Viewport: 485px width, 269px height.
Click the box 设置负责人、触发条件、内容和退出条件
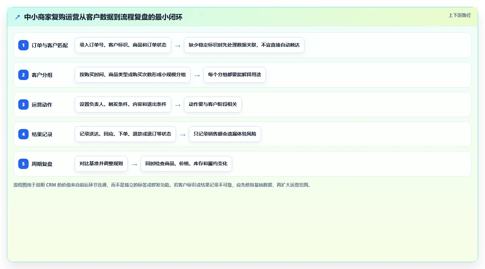pyautogui.click(x=123, y=104)
